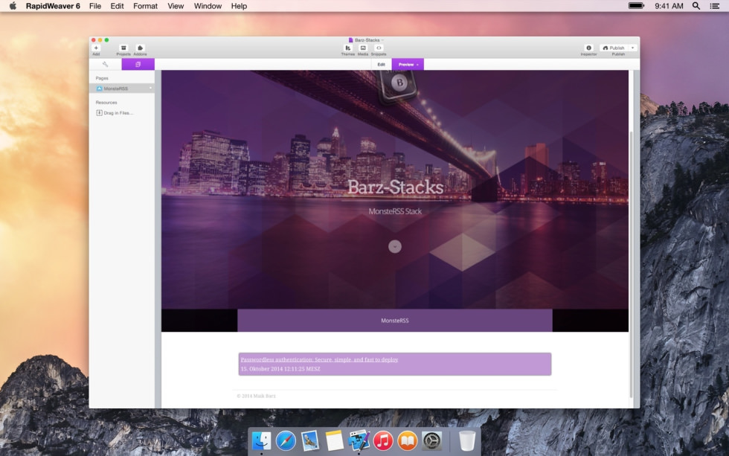The image size is (729, 456).
Task: Open the Format menu
Action: pyautogui.click(x=146, y=6)
